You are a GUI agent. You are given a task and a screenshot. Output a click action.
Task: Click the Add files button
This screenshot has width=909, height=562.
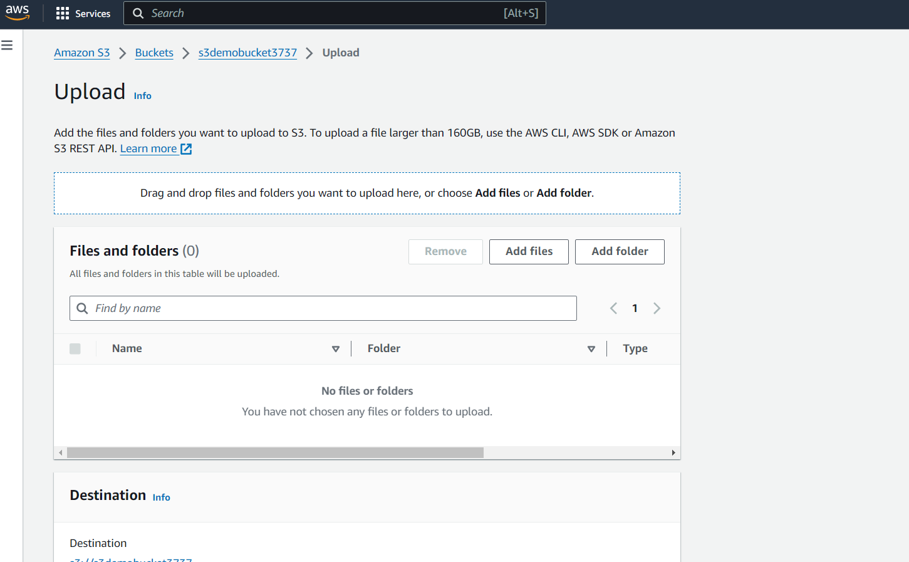tap(529, 252)
